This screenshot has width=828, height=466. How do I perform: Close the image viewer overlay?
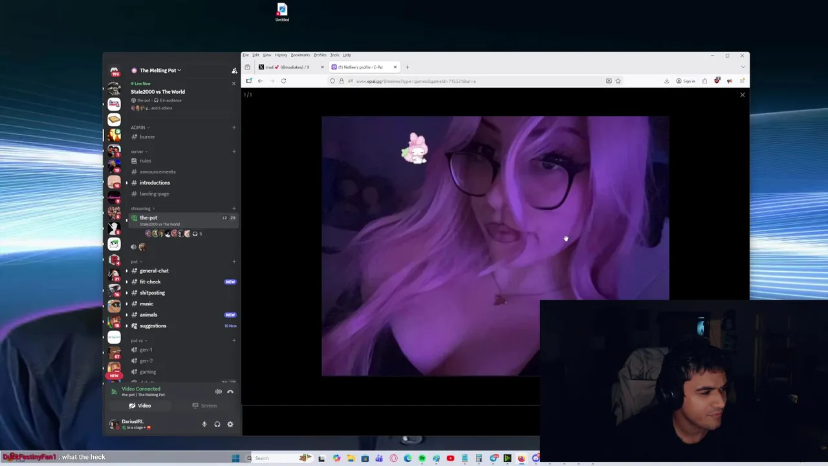click(742, 95)
